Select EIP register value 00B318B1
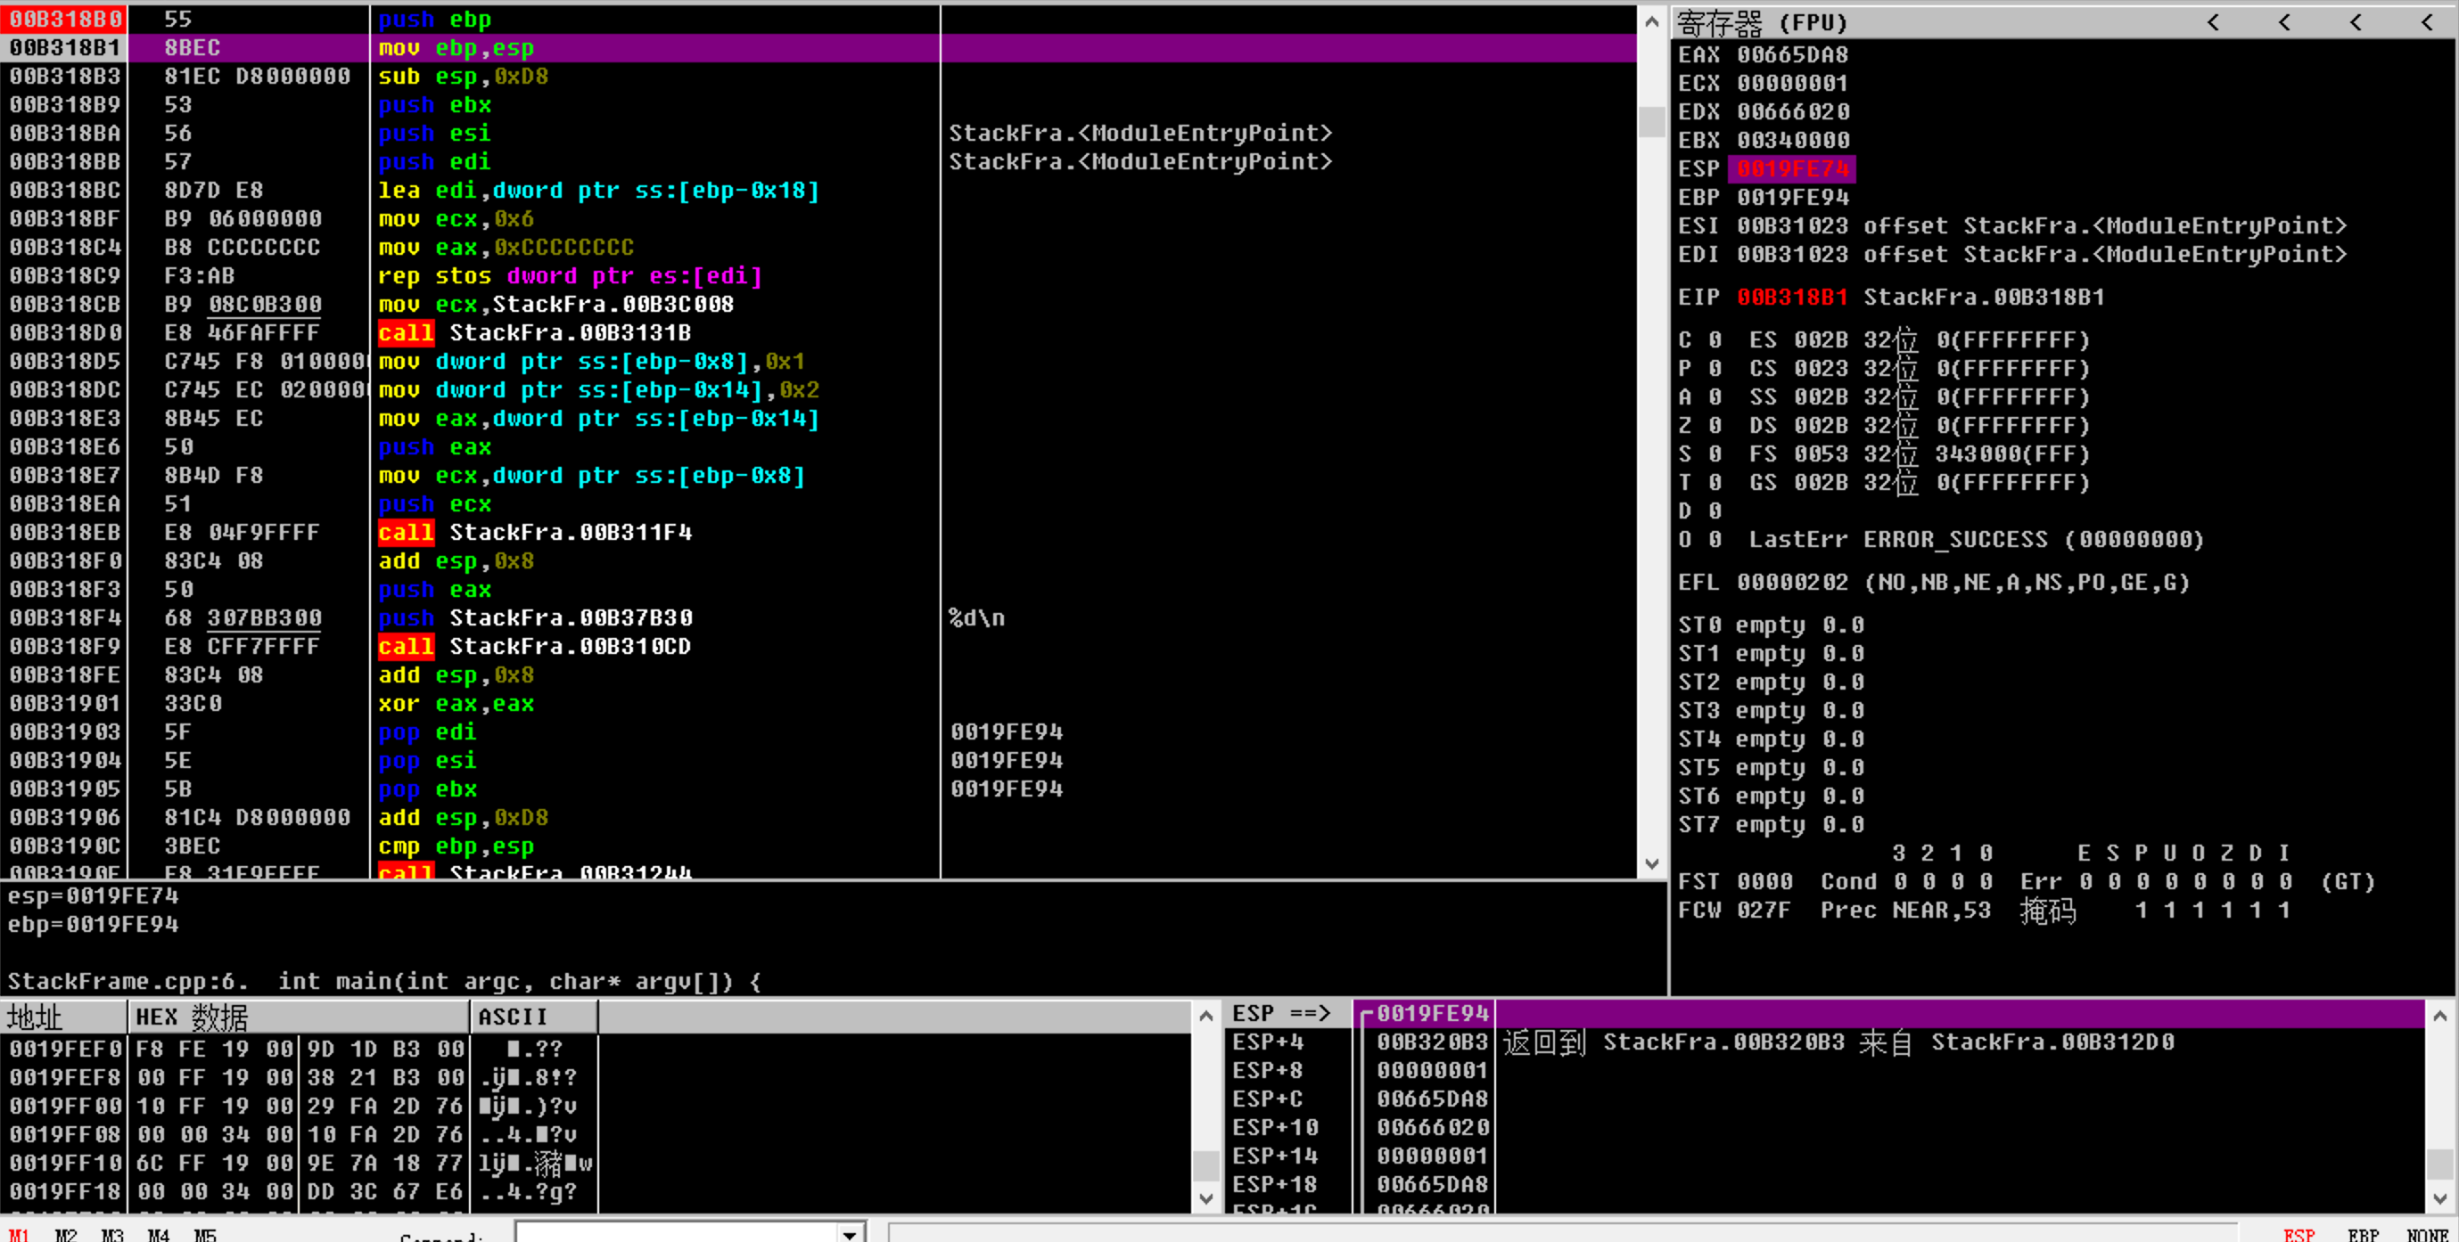The image size is (2459, 1242). point(1792,298)
